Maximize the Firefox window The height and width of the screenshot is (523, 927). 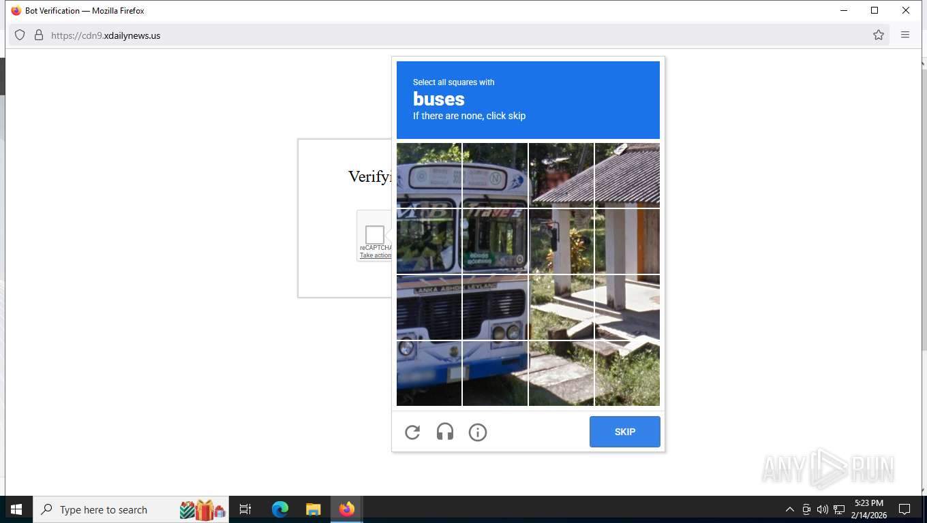(875, 10)
